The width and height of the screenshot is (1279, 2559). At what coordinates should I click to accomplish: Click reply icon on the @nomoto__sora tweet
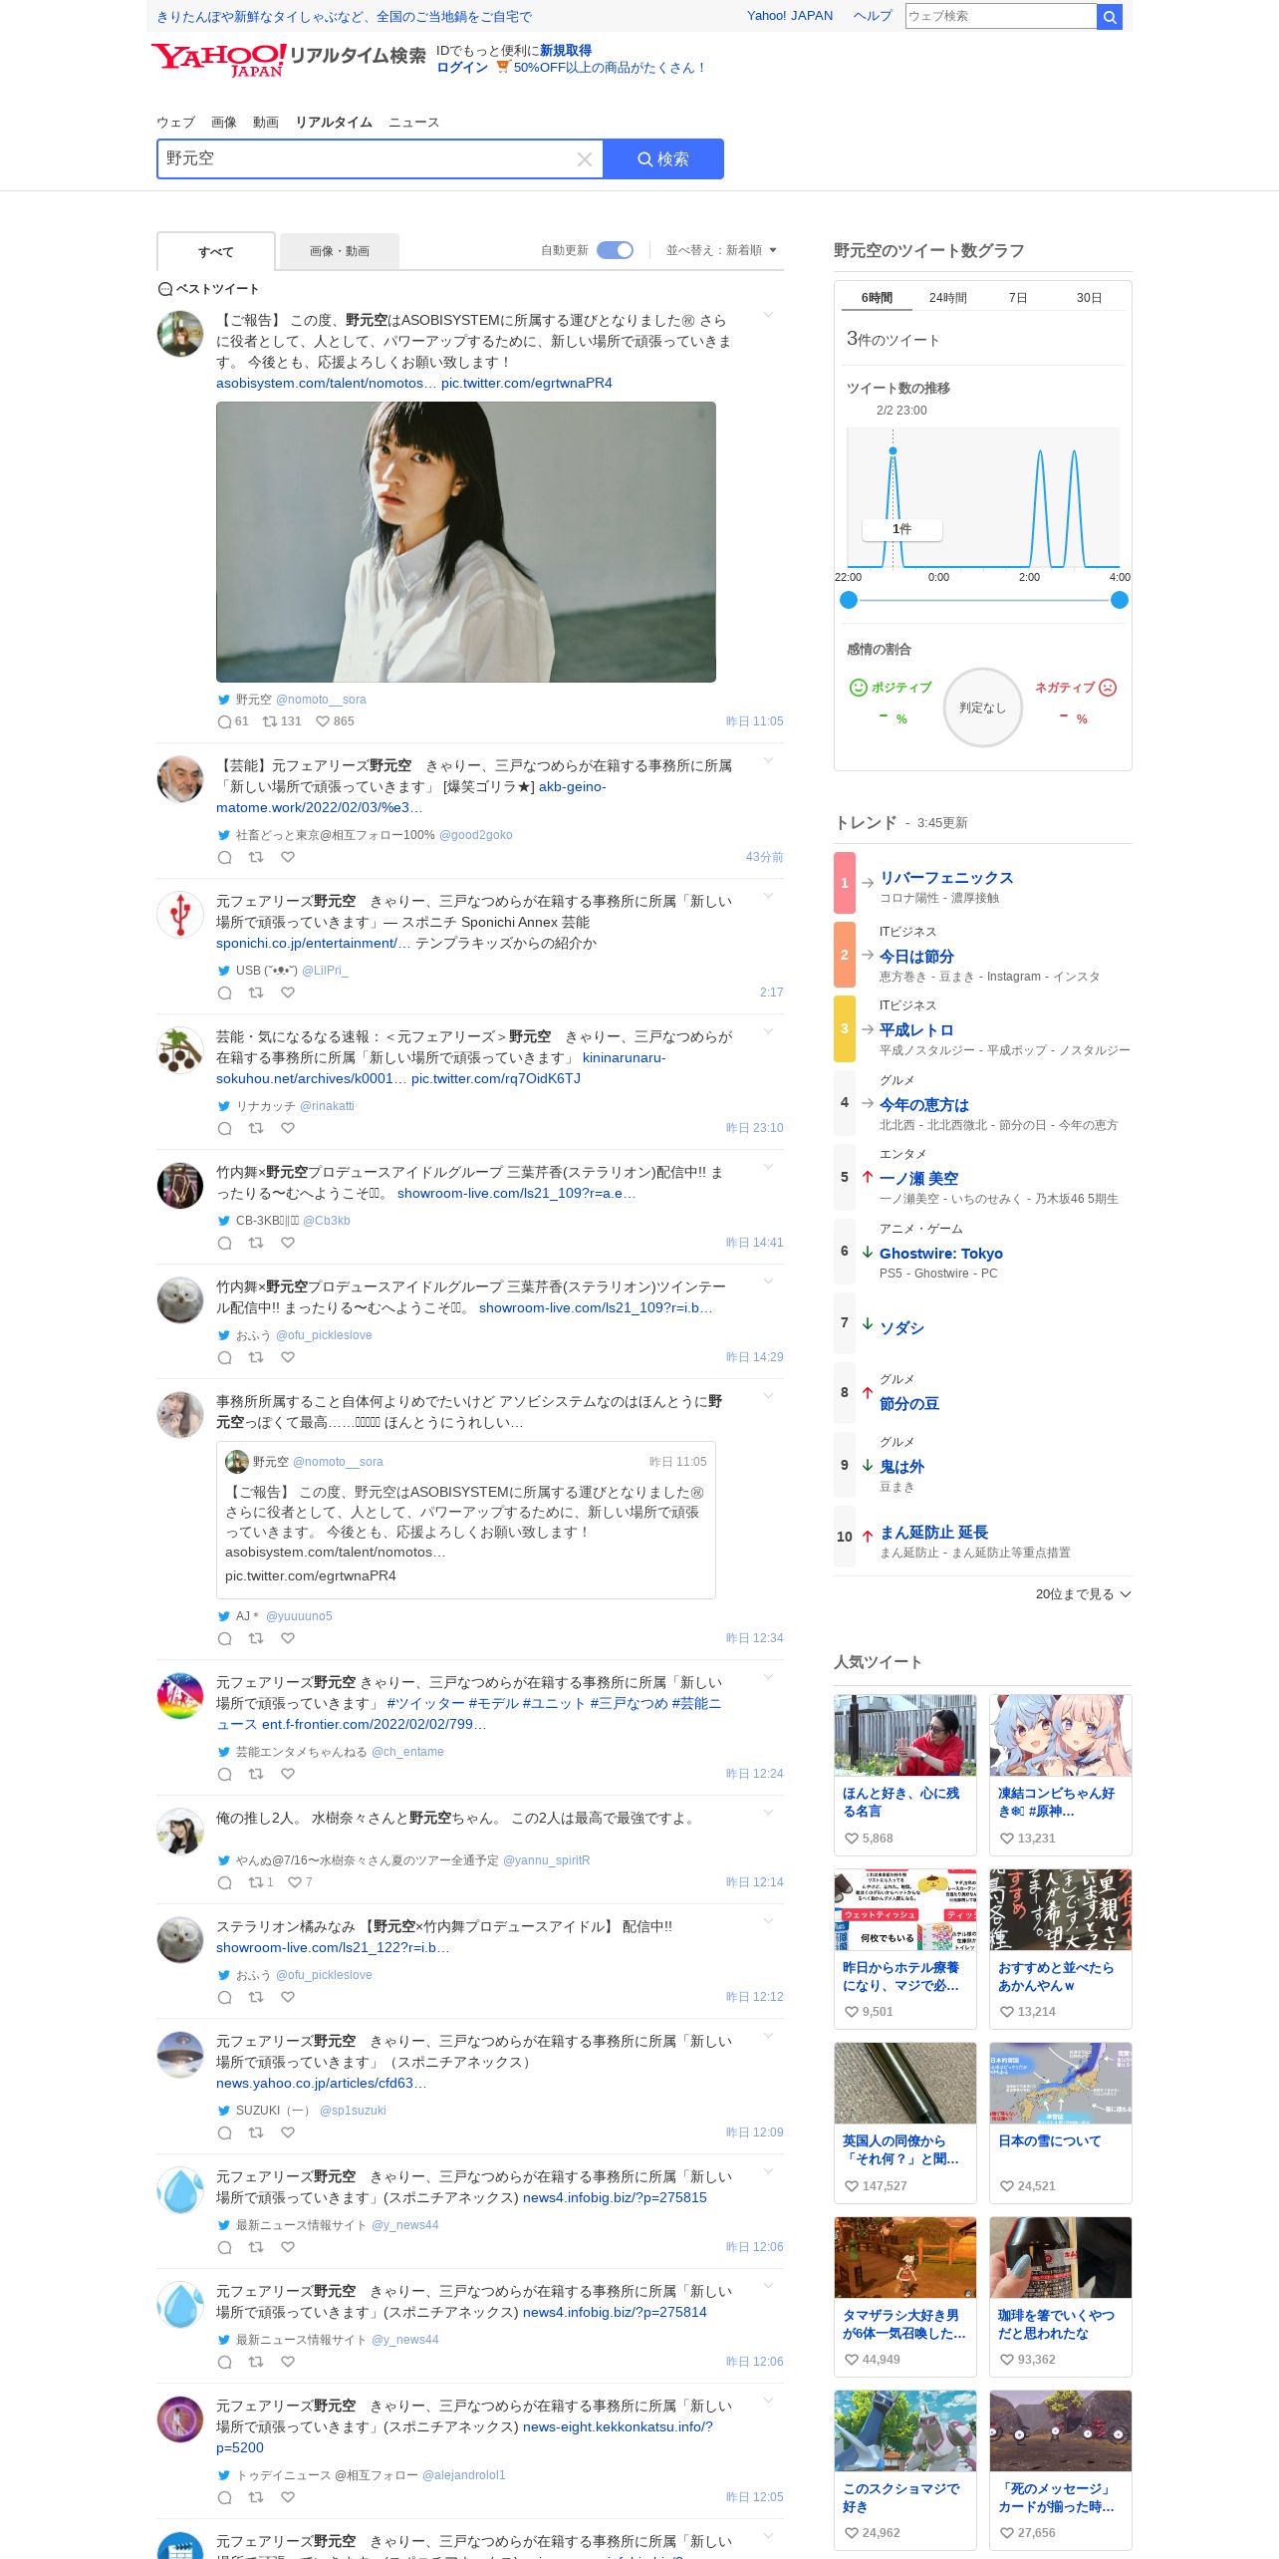coord(224,721)
